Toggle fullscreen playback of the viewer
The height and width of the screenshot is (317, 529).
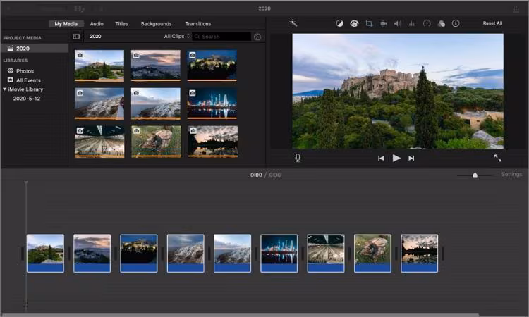tap(498, 158)
